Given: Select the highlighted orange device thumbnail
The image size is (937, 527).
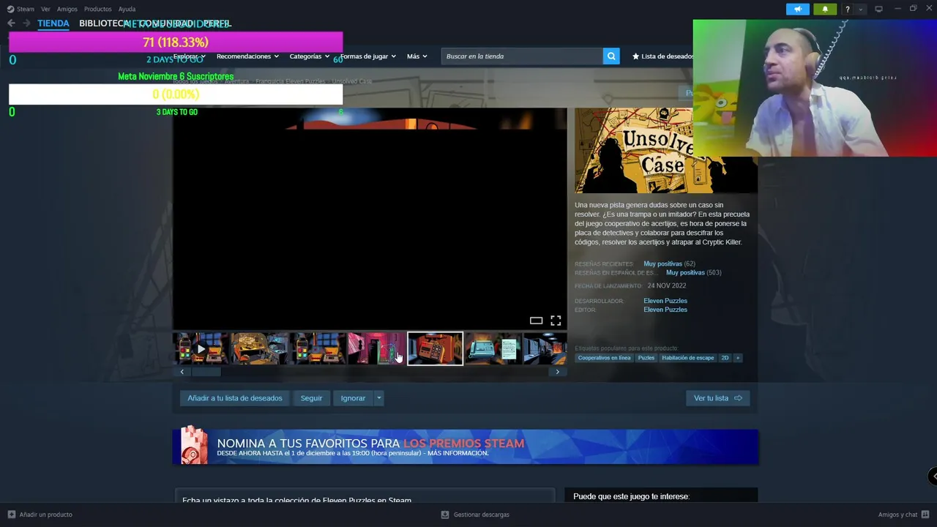Looking at the screenshot, I should (435, 348).
